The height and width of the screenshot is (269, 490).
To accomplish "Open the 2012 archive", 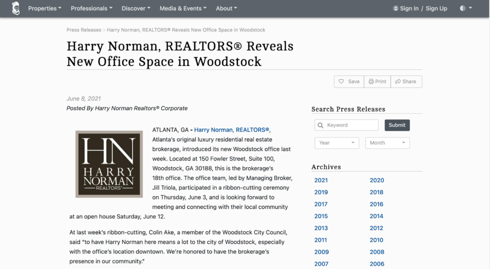I will click(x=376, y=228).
